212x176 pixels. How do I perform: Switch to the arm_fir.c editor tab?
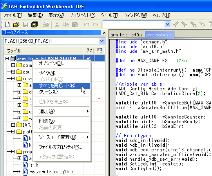[x=119, y=35]
